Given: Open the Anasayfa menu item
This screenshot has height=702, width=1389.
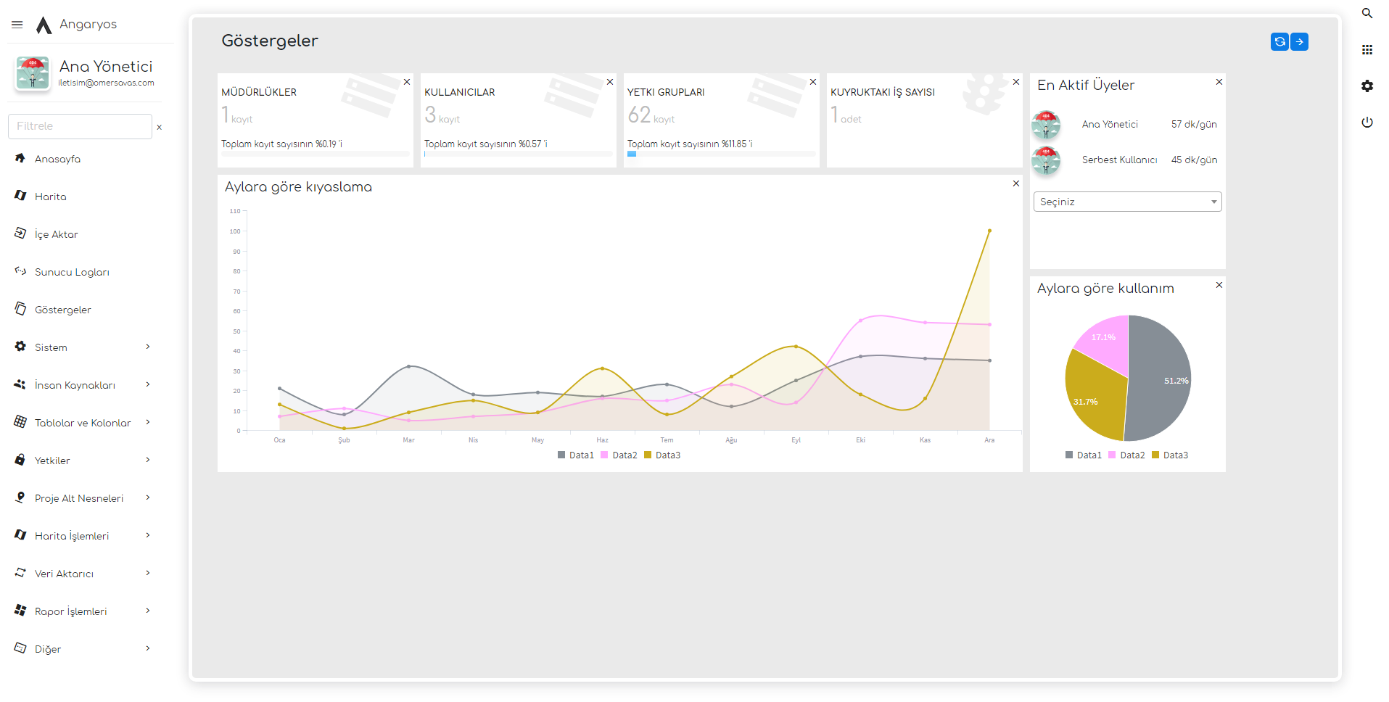Looking at the screenshot, I should (57, 160).
